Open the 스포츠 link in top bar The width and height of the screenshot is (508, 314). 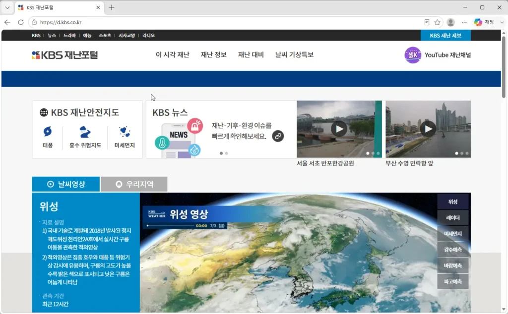[105, 35]
